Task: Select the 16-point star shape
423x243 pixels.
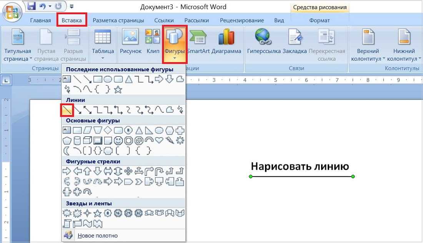Action: click(118, 213)
